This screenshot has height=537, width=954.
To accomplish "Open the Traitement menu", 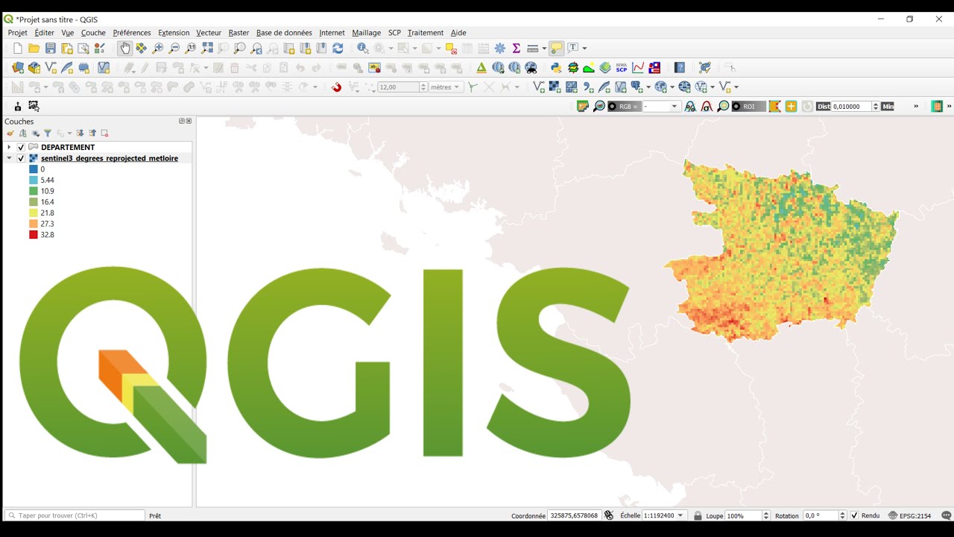I will pyautogui.click(x=426, y=33).
